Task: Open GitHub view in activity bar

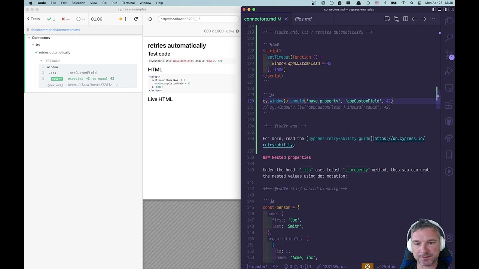Action: pyautogui.click(x=449, y=122)
